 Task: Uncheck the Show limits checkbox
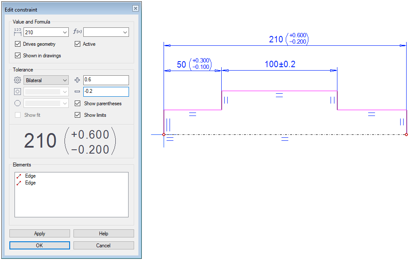coord(78,115)
